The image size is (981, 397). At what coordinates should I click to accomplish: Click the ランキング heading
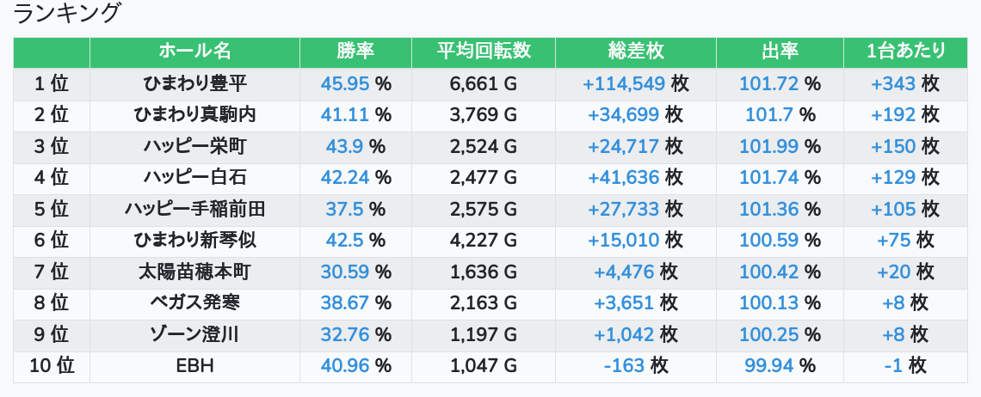65,14
